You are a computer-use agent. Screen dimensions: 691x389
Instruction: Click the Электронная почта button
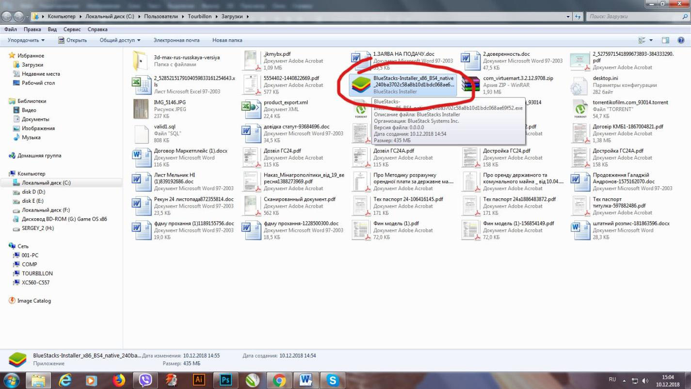tap(177, 40)
